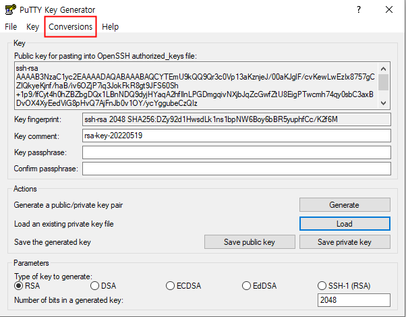Click the question mark help button

pos(359,9)
